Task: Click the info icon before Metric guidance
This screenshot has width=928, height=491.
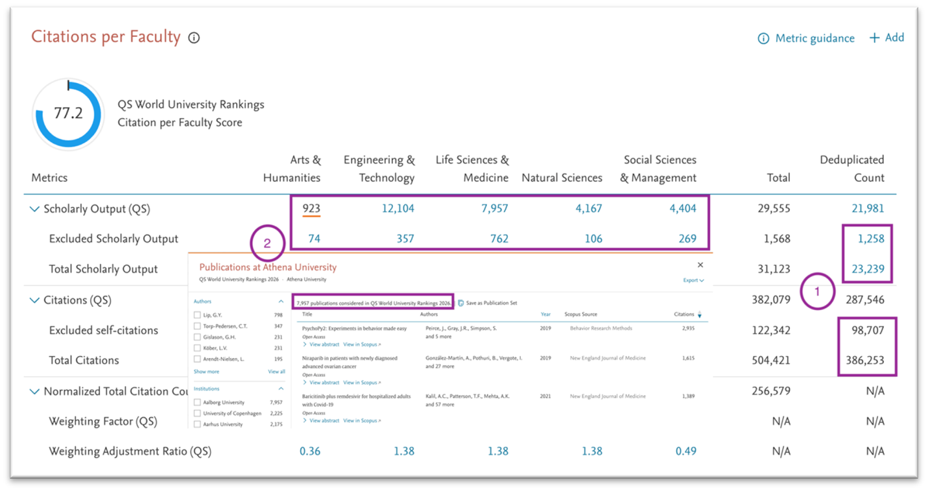Action: pyautogui.click(x=763, y=38)
